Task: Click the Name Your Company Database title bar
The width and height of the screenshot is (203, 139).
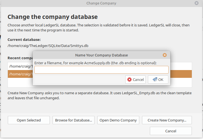Action: 101,55
